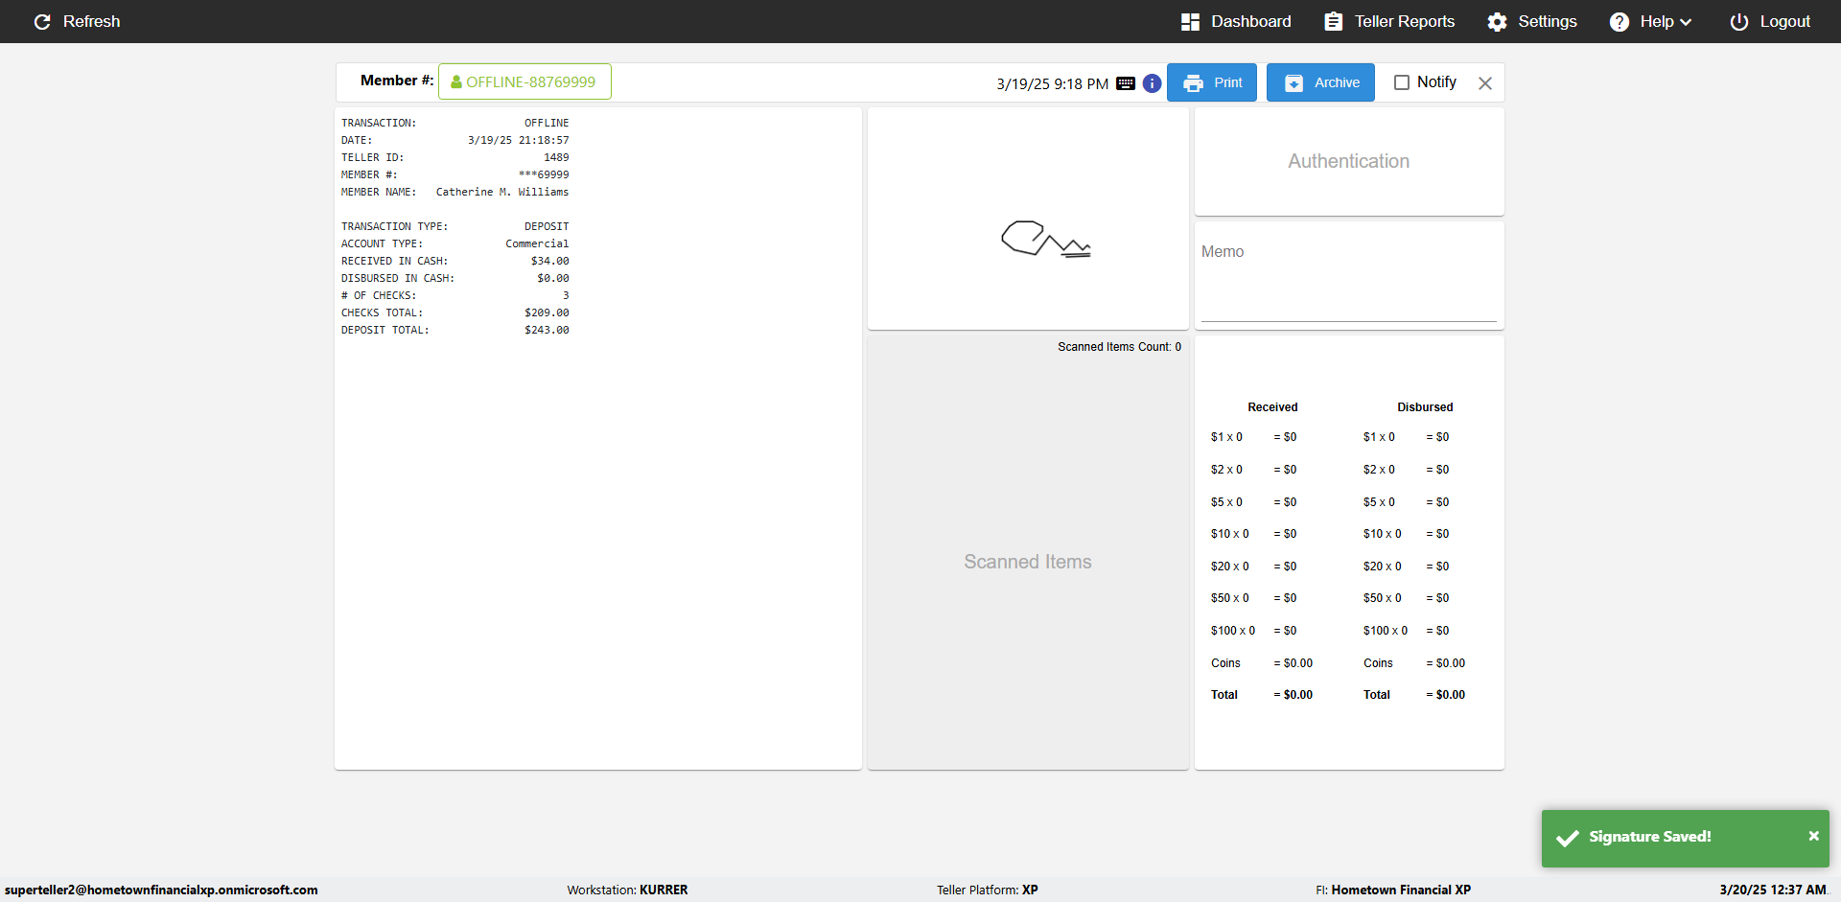
Task: Click the captured signature image
Action: 1046,239
